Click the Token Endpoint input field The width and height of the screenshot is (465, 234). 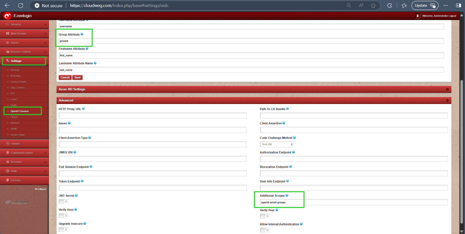[153, 188]
